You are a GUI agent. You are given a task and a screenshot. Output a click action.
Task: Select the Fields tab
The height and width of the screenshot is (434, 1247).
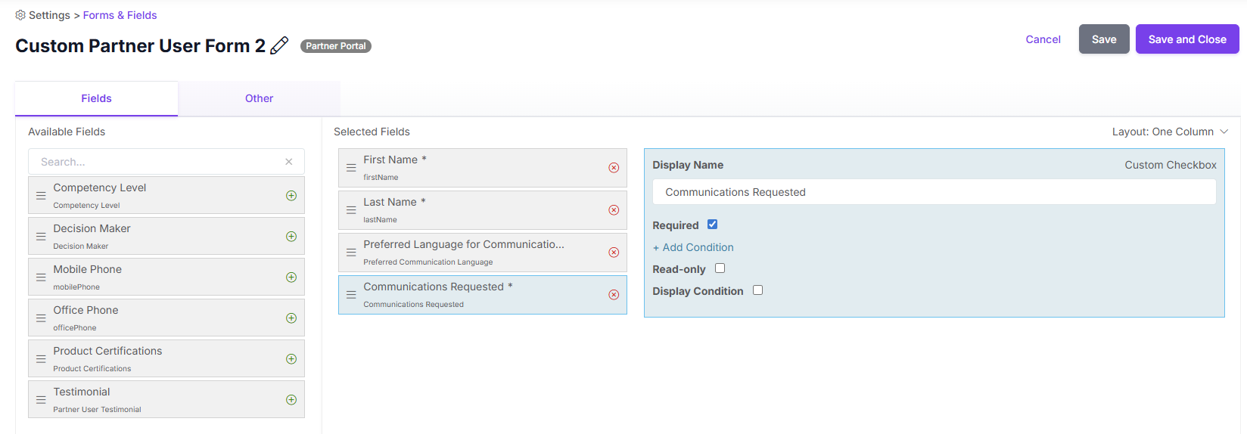pos(96,98)
